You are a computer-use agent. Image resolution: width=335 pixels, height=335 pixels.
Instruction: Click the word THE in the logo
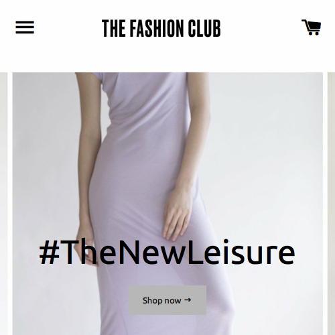113,28
